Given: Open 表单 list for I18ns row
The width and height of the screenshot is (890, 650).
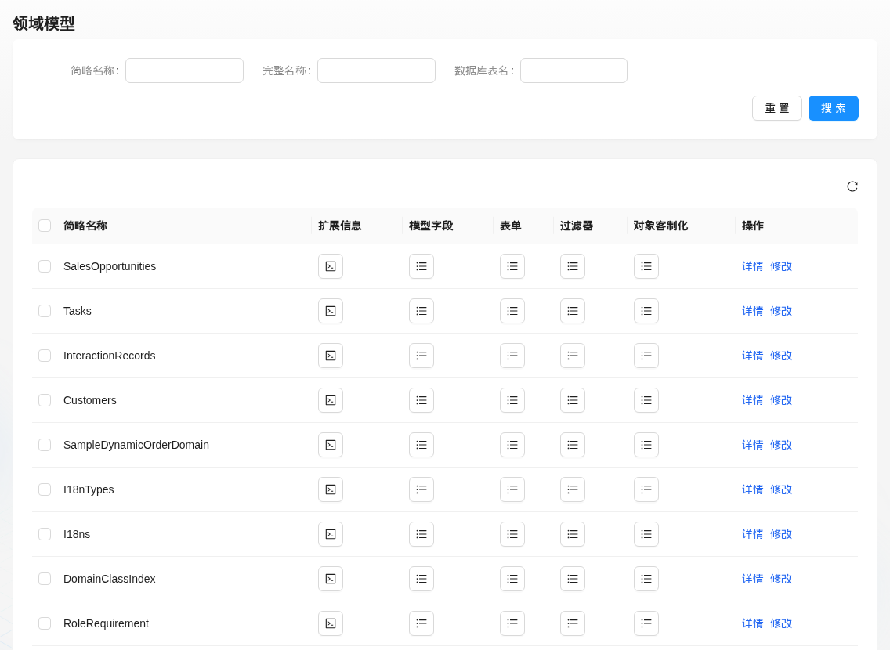Looking at the screenshot, I should pos(512,534).
